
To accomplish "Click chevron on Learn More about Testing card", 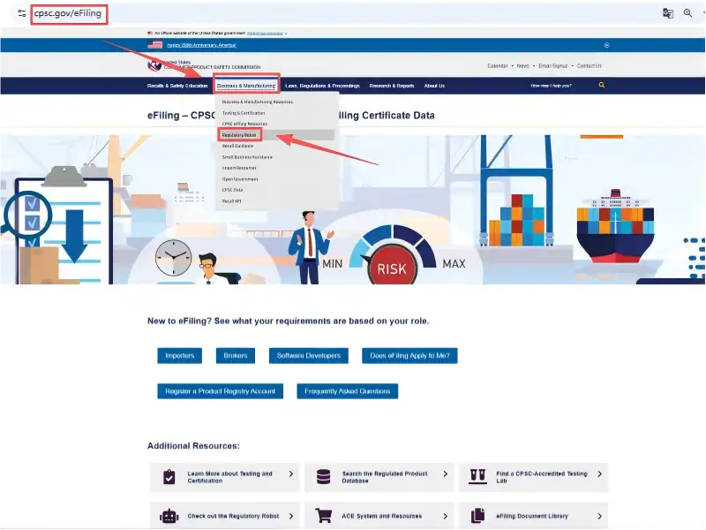I will 291,474.
